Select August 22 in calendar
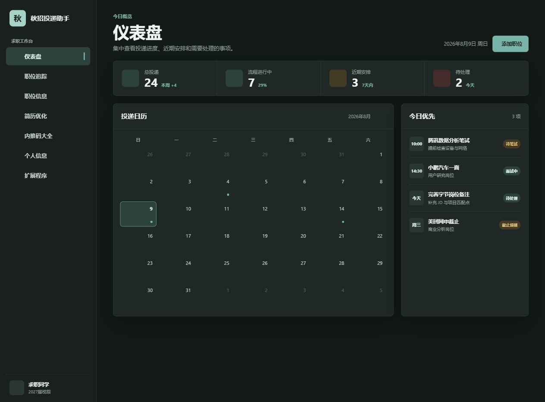Screen dimensions: 545x402 [368, 241]
